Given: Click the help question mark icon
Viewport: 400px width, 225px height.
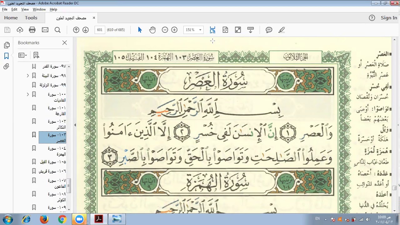Looking at the screenshot, I should pos(372,18).
